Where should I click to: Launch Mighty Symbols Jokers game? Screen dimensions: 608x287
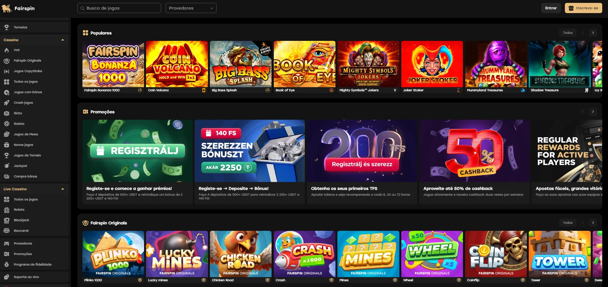coord(368,64)
